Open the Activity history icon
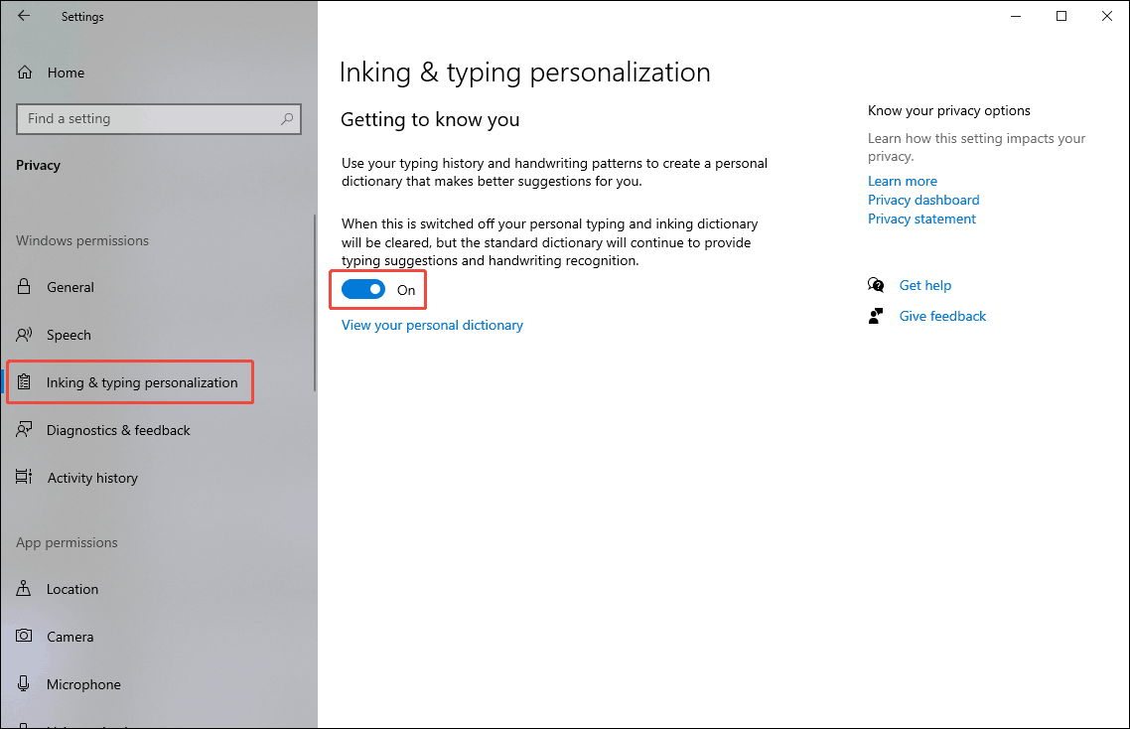 pyautogui.click(x=25, y=478)
